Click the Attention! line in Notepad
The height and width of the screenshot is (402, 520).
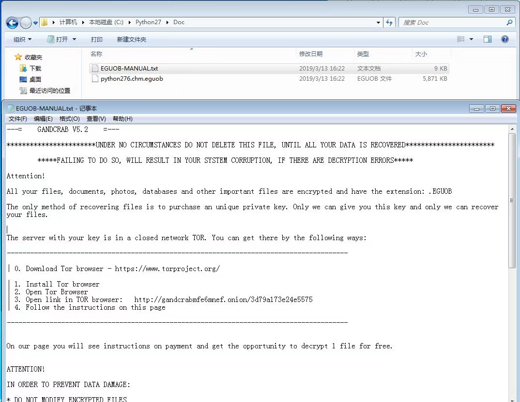tap(26, 176)
